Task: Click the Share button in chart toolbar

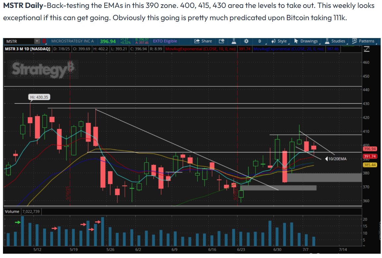Action: pyautogui.click(x=203, y=41)
